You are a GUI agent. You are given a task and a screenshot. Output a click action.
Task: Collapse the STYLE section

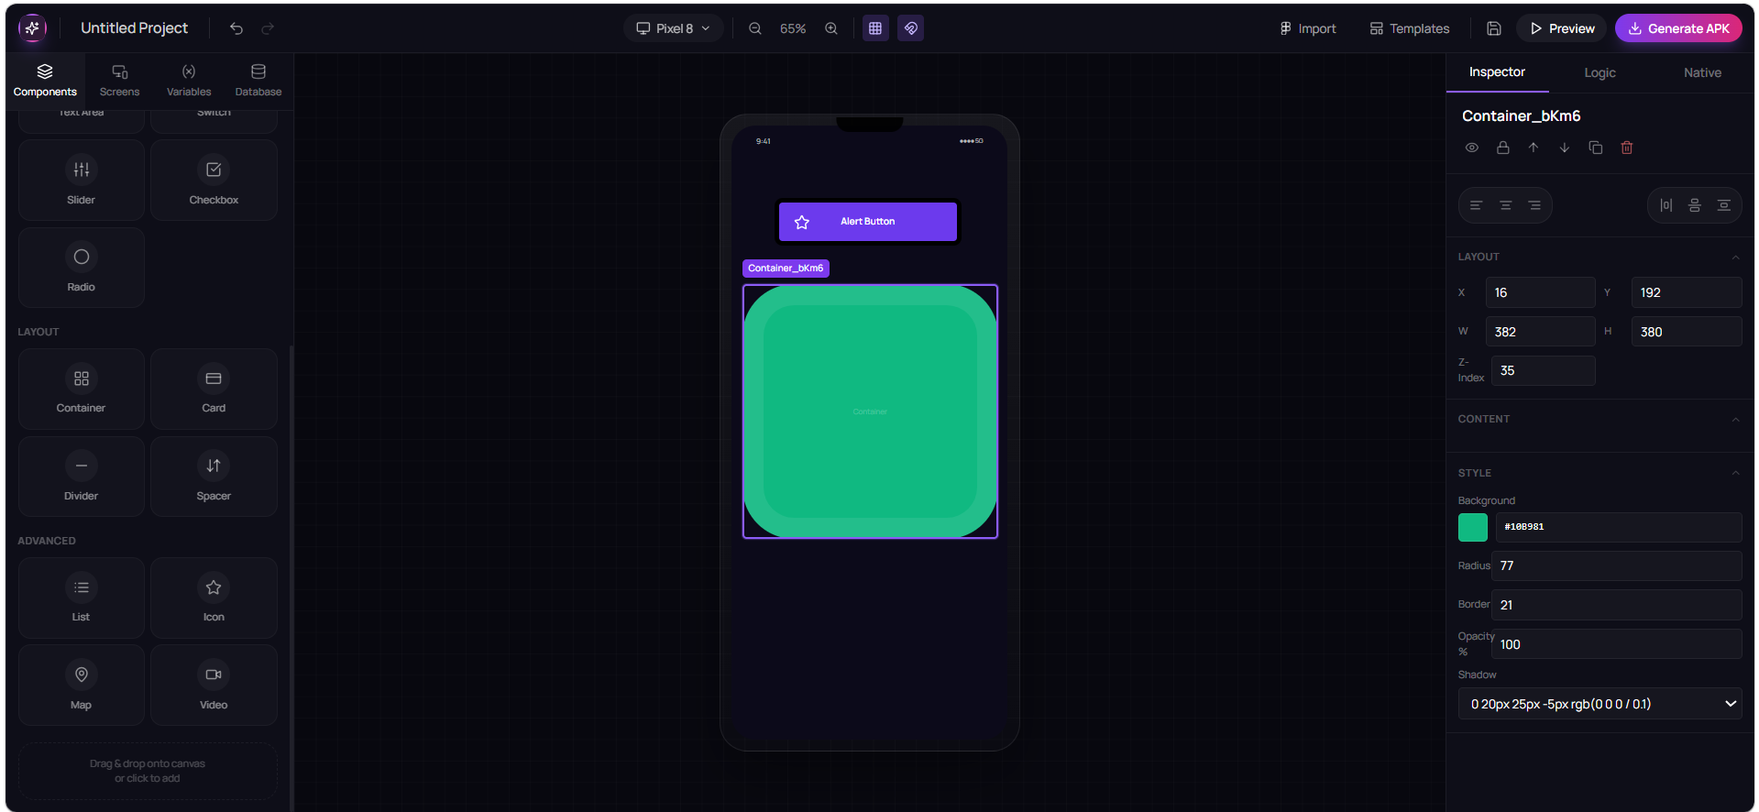click(x=1735, y=473)
